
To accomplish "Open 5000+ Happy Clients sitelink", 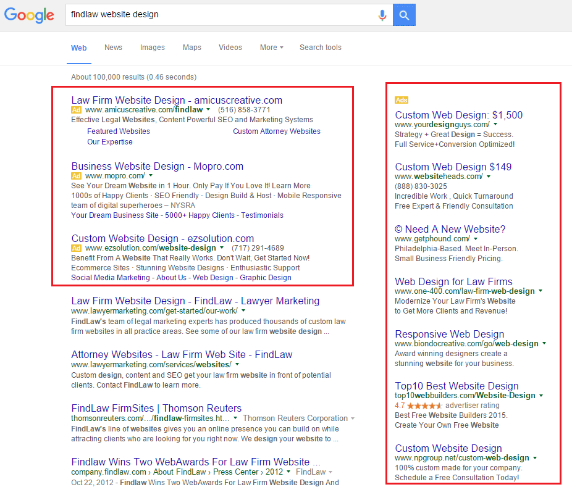I will click(200, 215).
